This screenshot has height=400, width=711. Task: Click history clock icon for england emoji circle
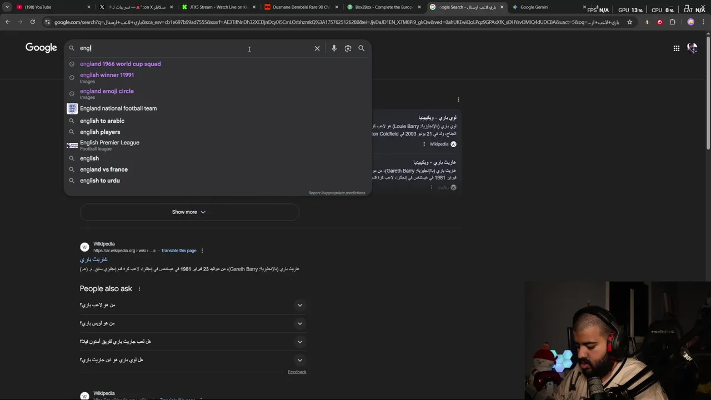pos(72,93)
